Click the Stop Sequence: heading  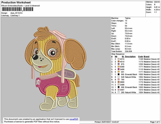pos(118,54)
